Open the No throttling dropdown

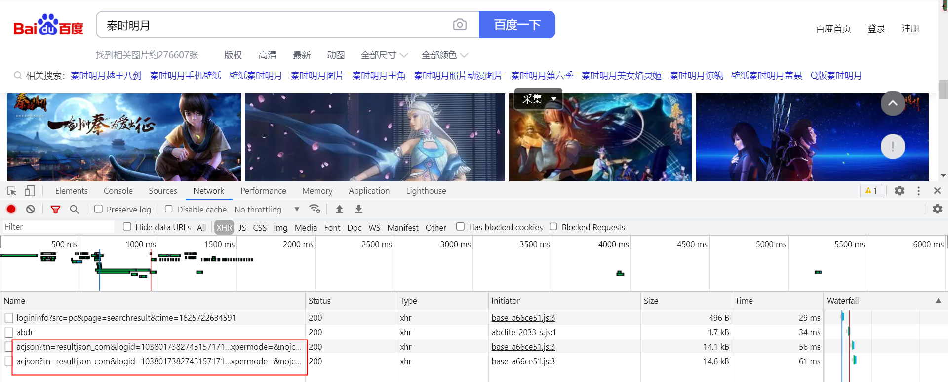(267, 210)
